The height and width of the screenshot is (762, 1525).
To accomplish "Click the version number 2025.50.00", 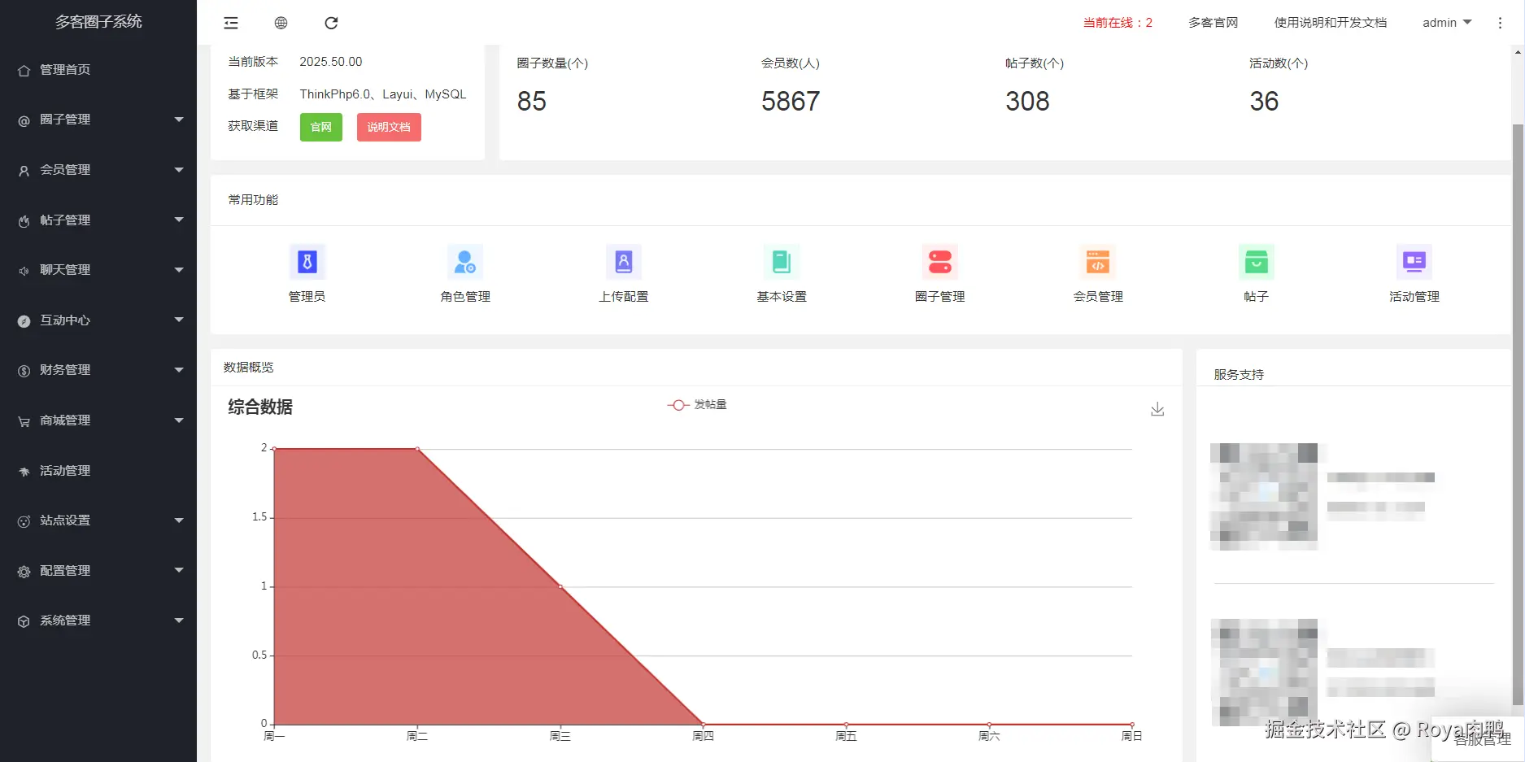I will pos(331,62).
